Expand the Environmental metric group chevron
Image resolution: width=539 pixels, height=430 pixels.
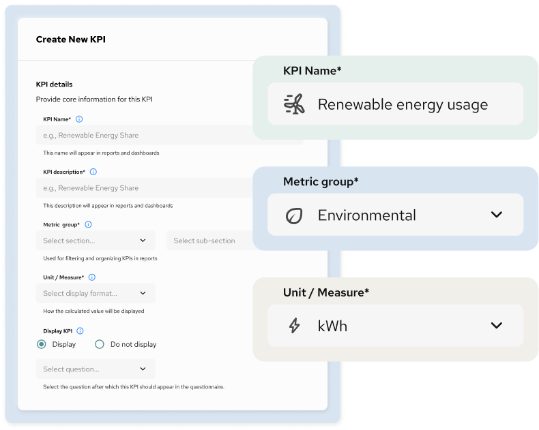pyautogui.click(x=497, y=215)
